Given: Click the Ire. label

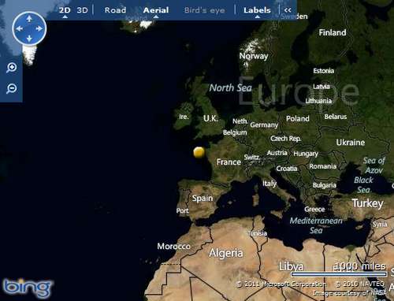Looking at the screenshot, I should [184, 117].
